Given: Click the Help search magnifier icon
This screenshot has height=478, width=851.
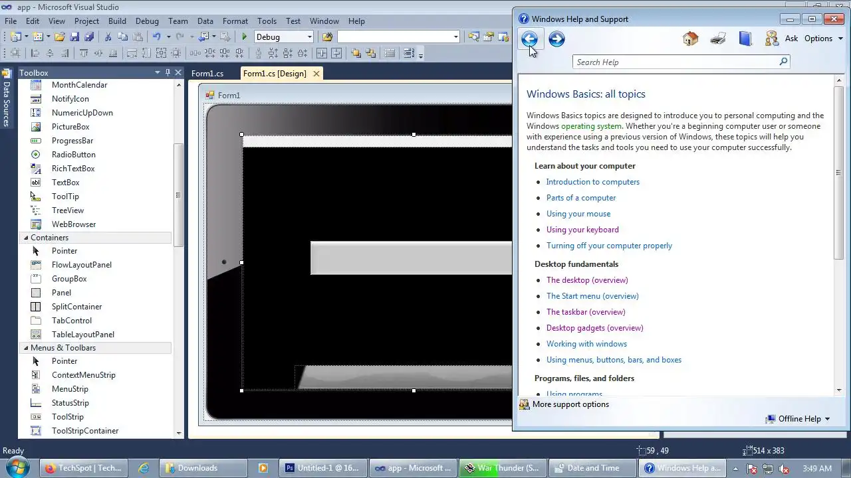Looking at the screenshot, I should click(x=783, y=62).
